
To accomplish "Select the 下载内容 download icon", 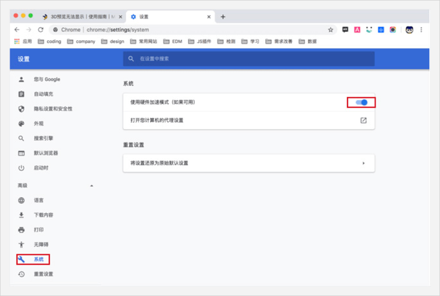I will coord(21,215).
